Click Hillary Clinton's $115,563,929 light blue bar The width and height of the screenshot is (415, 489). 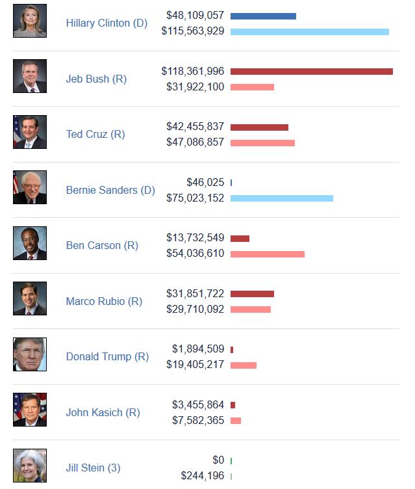point(309,32)
